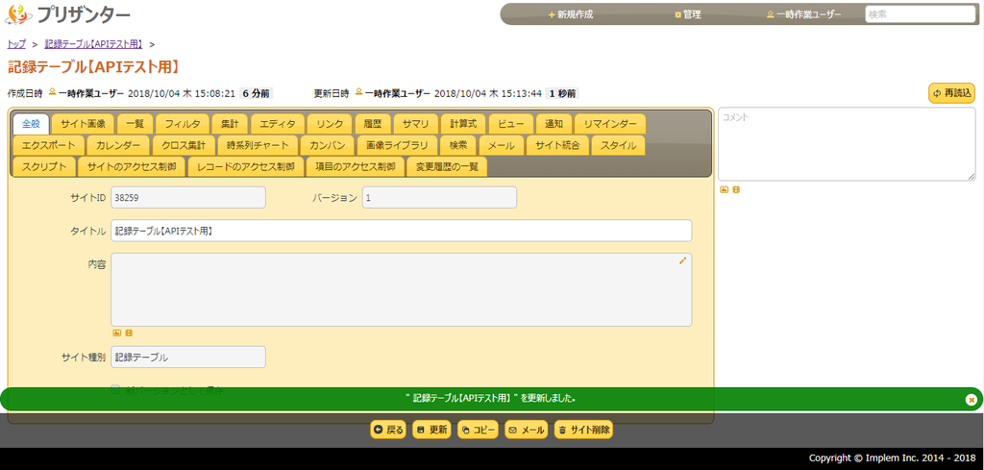The image size is (984, 470).
Task: Open the 変更履歴の一覧 tab
Action: click(x=447, y=167)
